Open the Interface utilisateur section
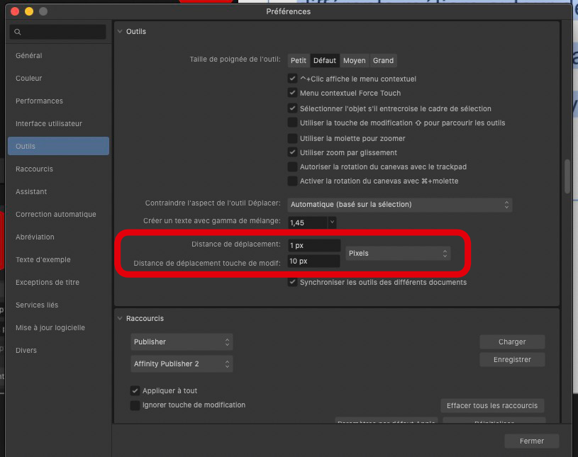578x457 pixels. pos(49,124)
